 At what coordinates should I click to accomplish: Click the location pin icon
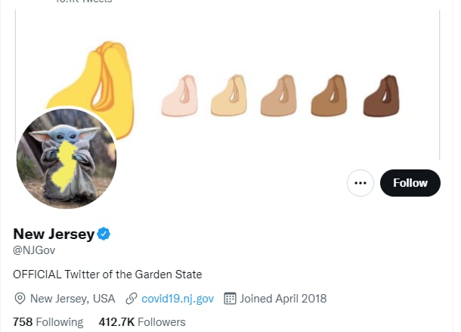(20, 299)
